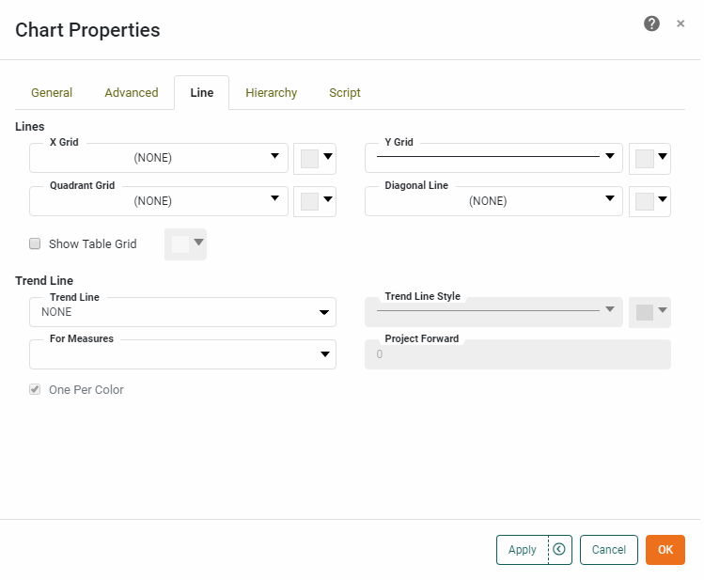The width and height of the screenshot is (704, 580).
Task: Open the For Measures dropdown
Action: pos(182,354)
